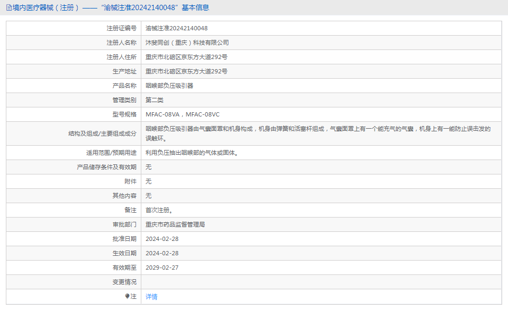The height and width of the screenshot is (309, 508).
Task: Select 无 in the 附件 row
Action: click(148, 181)
